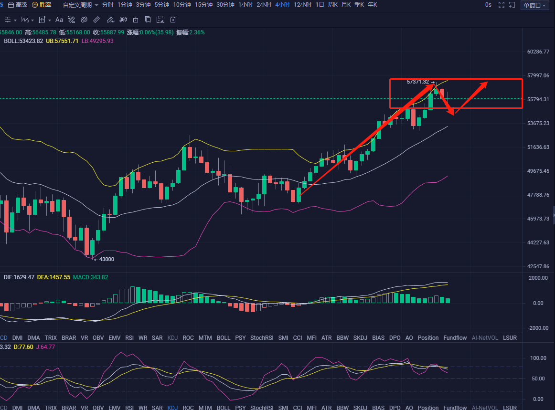Select Position in the row below MACD panel
Screen dimensions: 555x410
click(x=428, y=338)
